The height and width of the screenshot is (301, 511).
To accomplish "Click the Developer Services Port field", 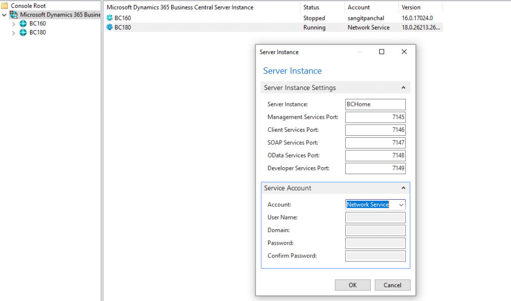I will (375, 168).
